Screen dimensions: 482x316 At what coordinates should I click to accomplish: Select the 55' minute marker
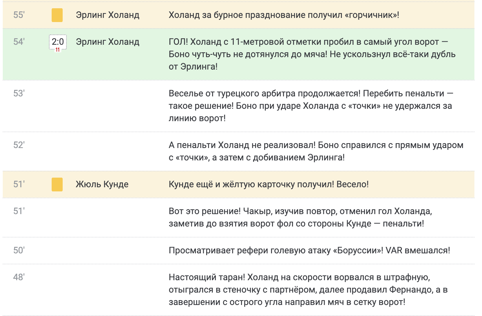tap(19, 15)
